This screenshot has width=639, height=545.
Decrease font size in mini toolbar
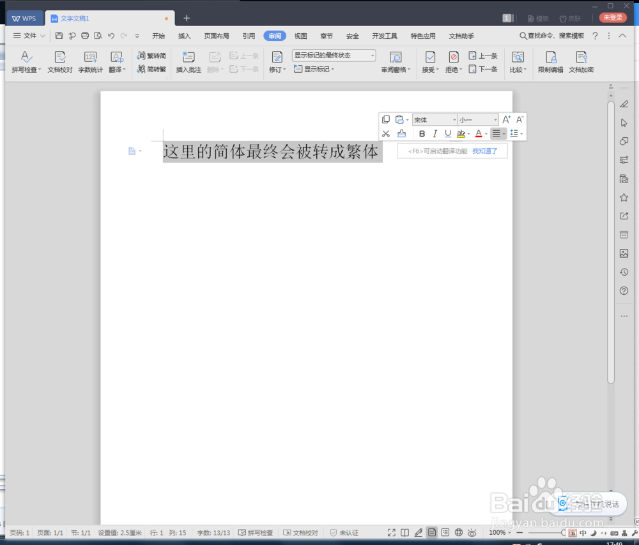point(520,120)
